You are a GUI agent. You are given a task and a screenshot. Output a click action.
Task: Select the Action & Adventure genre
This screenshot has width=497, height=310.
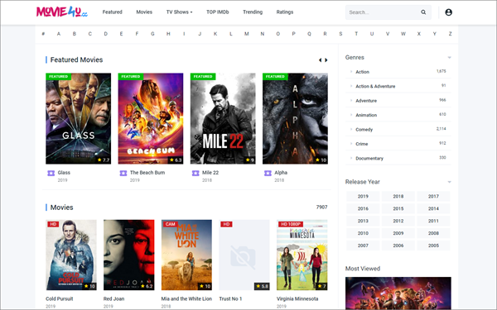pyautogui.click(x=375, y=86)
